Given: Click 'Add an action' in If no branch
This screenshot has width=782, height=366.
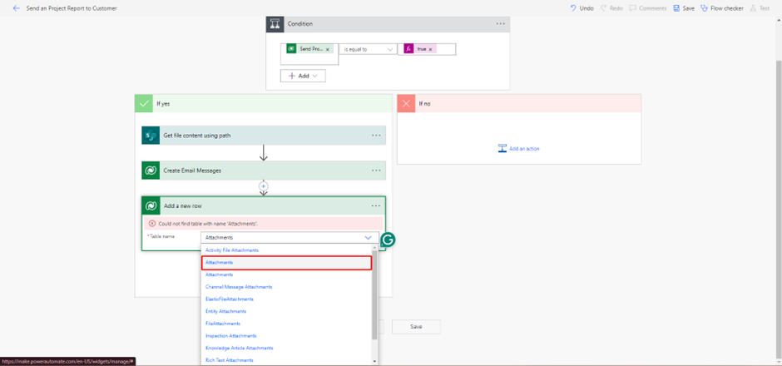Looking at the screenshot, I should click(518, 149).
